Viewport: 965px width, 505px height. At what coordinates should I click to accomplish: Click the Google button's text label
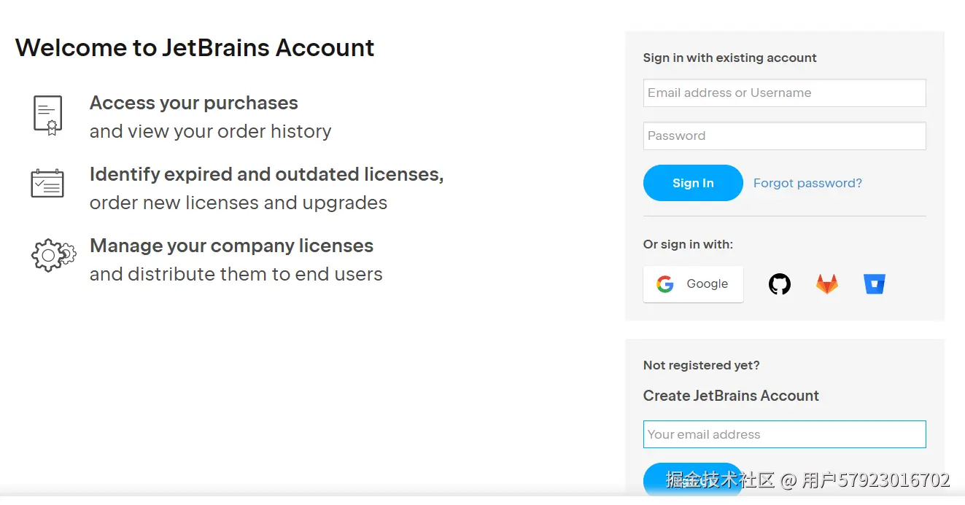point(707,284)
